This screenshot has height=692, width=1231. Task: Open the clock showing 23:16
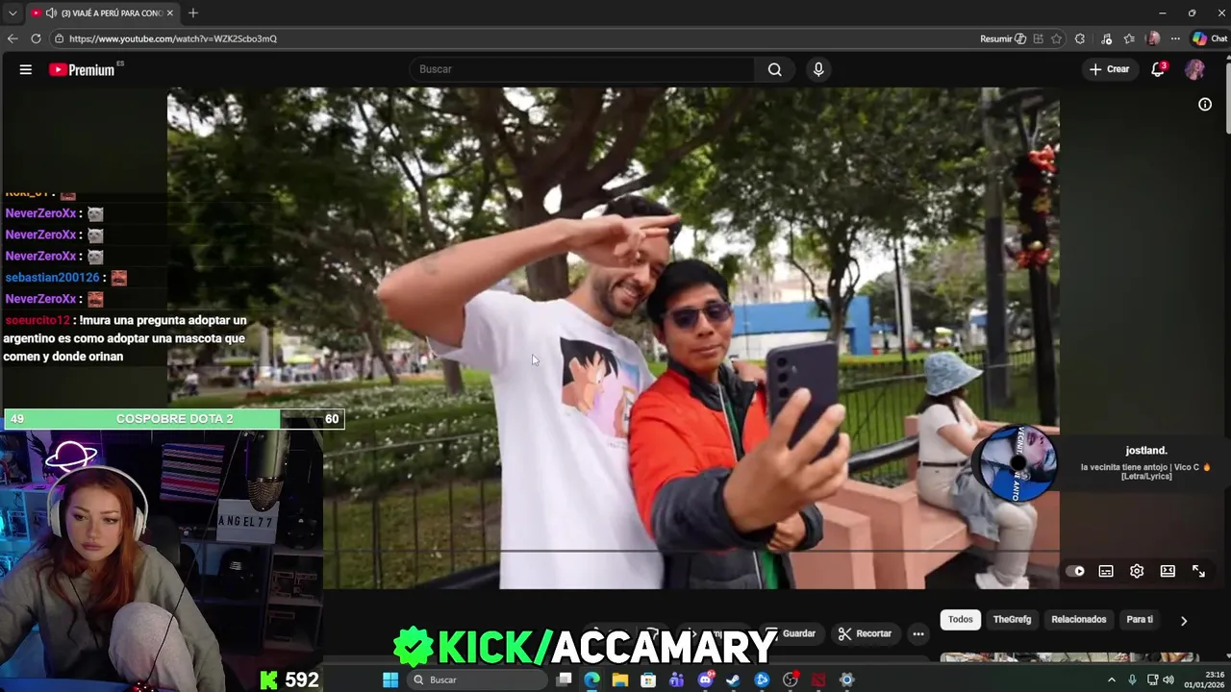point(1202,680)
